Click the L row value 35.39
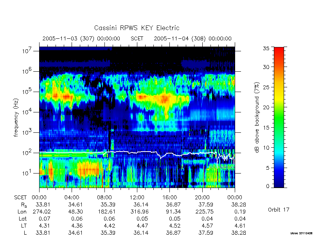The height and width of the screenshot is (235, 313). click(108, 233)
